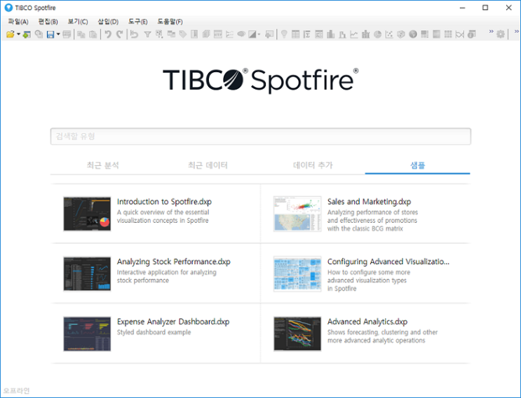
Task: Focus the 검색할 유형 search field
Action: [261, 137]
